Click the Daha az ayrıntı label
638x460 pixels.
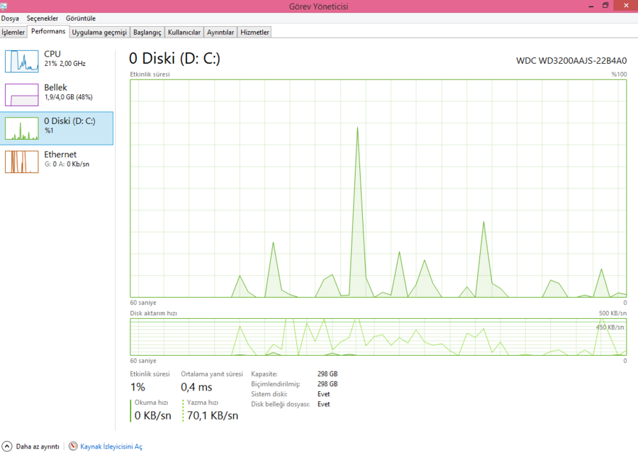(x=38, y=447)
